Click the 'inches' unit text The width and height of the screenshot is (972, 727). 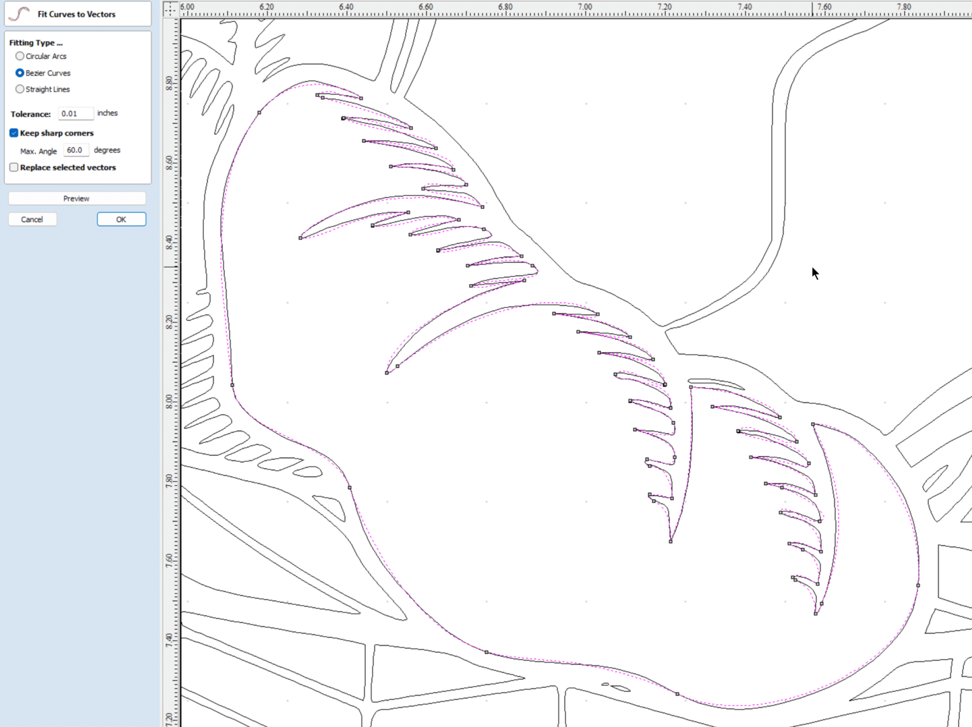pos(108,113)
